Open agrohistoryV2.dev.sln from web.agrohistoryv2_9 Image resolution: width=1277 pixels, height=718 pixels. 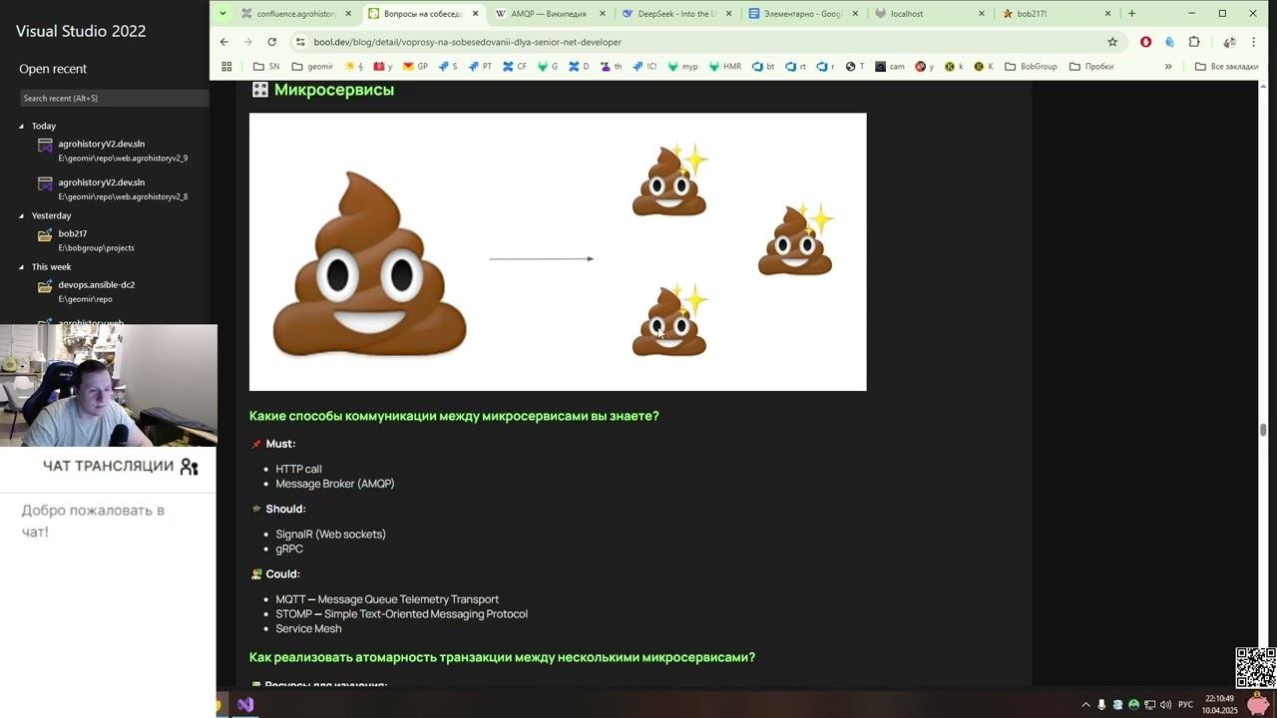(113, 151)
